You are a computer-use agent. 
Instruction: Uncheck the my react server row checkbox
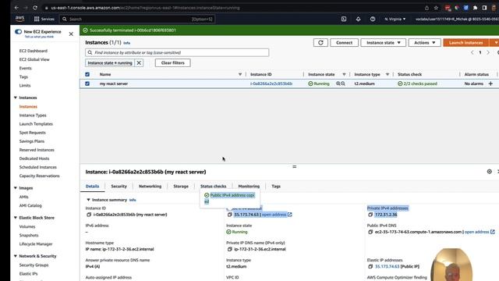pos(87,84)
